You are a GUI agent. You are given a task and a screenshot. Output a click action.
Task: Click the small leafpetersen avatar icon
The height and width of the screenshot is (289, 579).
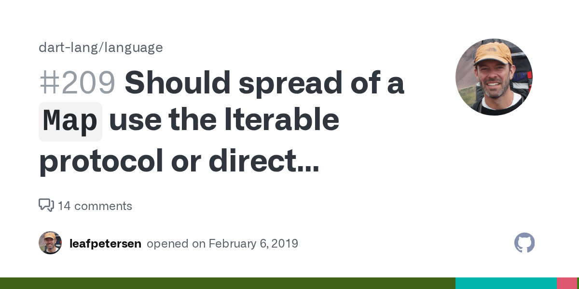[x=50, y=243]
